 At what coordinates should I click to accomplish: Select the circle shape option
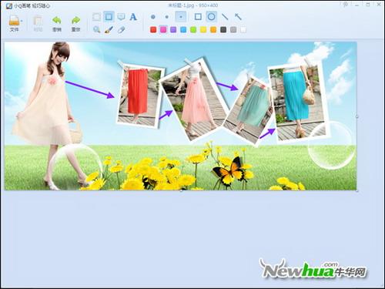coord(211,17)
